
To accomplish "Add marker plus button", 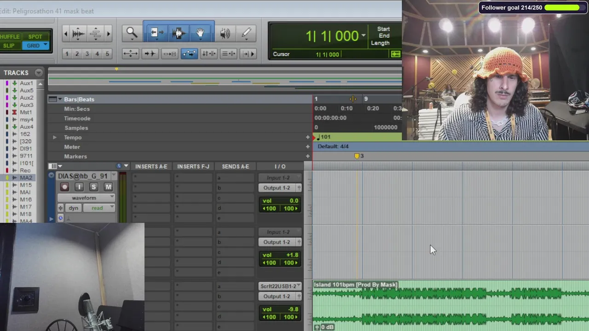I will 308,157.
